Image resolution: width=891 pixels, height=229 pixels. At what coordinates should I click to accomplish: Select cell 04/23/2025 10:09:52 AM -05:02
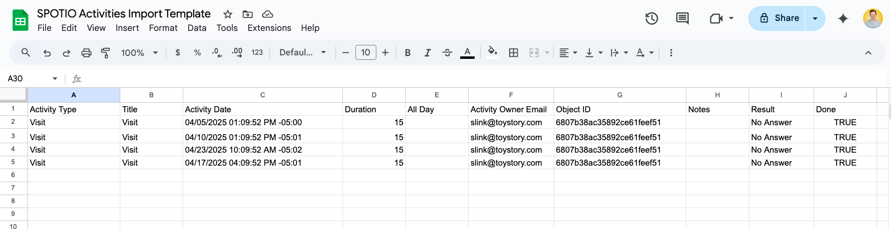pos(263,150)
